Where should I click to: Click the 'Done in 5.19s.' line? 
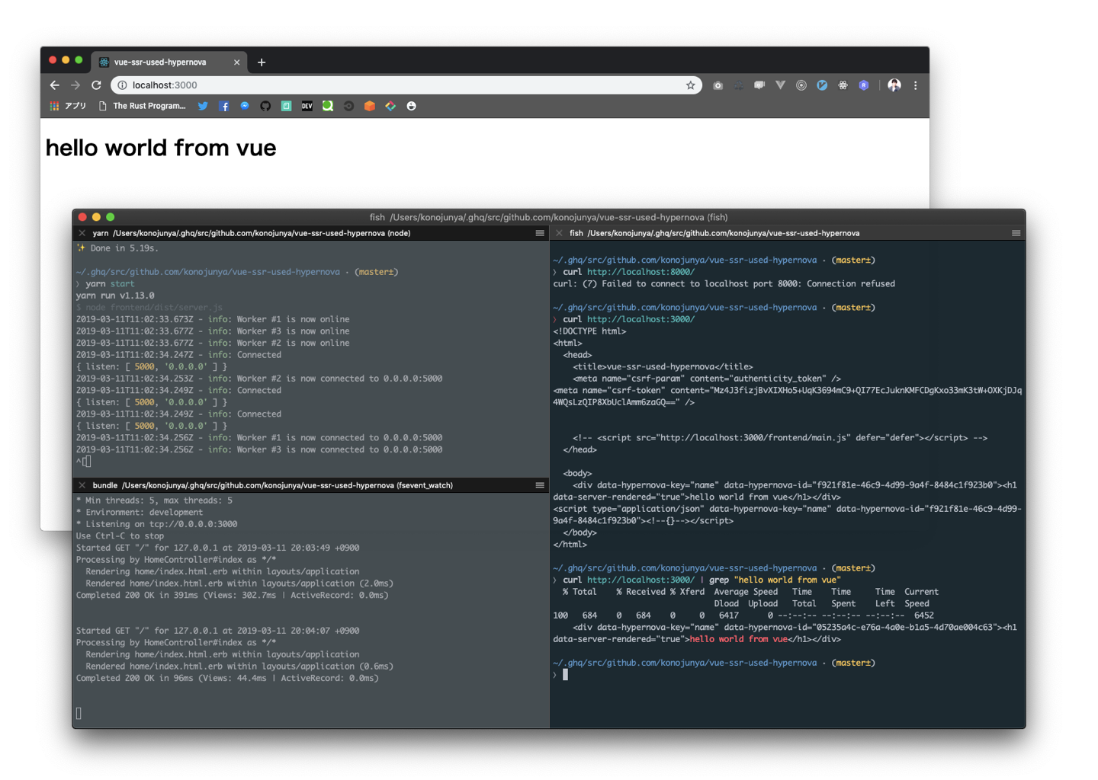click(117, 248)
